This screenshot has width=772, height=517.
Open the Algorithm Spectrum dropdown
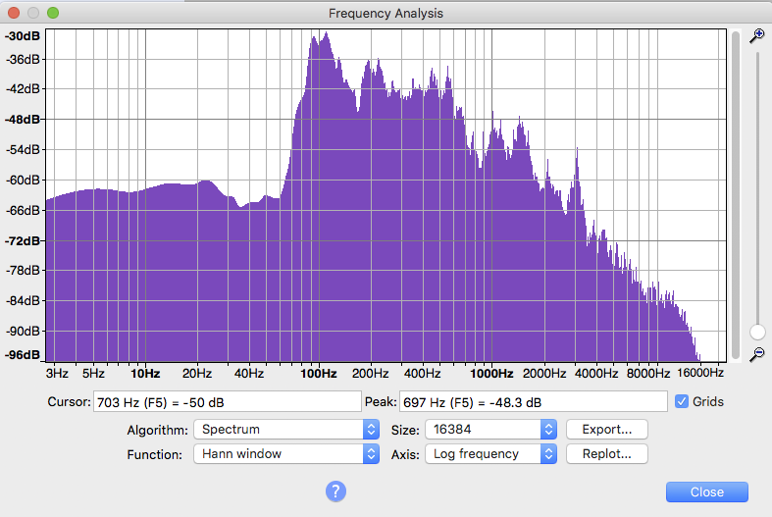286,430
